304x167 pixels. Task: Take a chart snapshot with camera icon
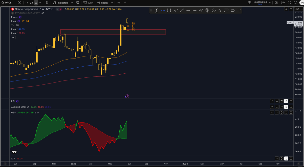pos(295,3)
